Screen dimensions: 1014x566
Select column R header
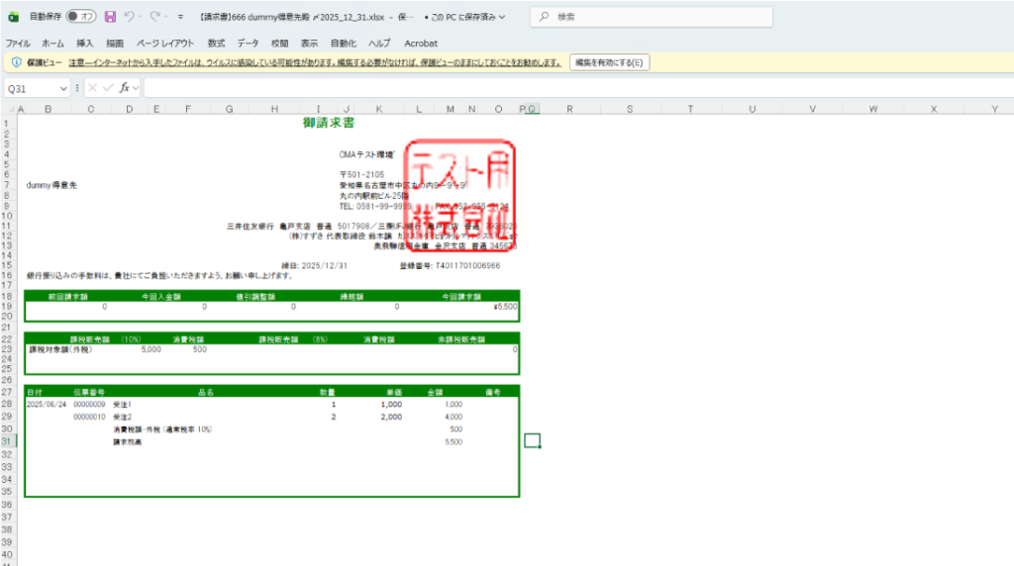coord(570,109)
